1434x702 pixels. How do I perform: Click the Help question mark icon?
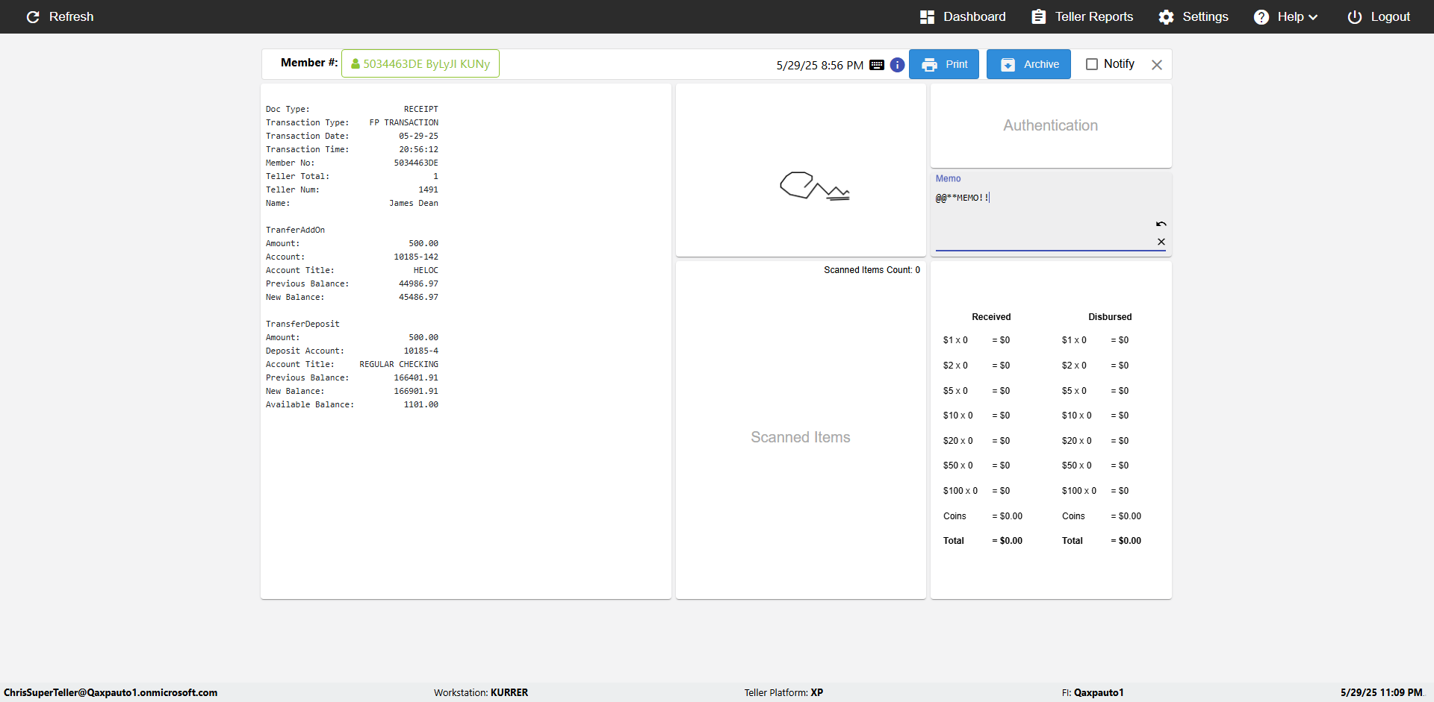click(1261, 16)
